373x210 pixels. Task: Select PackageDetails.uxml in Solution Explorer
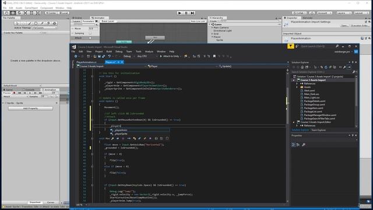pyautogui.click(x=315, y=101)
